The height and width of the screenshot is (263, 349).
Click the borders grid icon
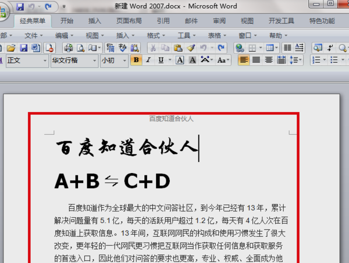(x=252, y=48)
